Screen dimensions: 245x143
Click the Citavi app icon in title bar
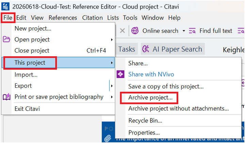coord(6,6)
